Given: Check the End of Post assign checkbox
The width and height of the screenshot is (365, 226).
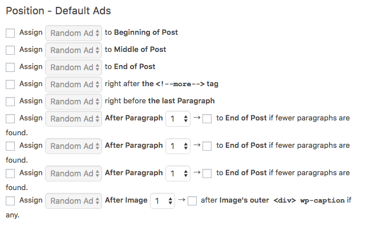Looking at the screenshot, I should point(10,67).
